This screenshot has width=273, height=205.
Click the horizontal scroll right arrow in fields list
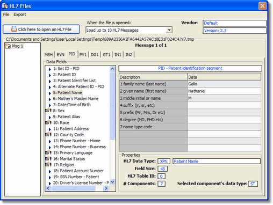[x=106, y=188]
